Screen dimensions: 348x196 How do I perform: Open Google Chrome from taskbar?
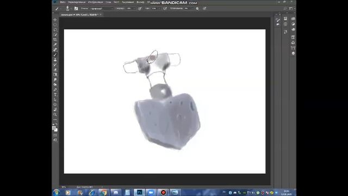(104, 192)
